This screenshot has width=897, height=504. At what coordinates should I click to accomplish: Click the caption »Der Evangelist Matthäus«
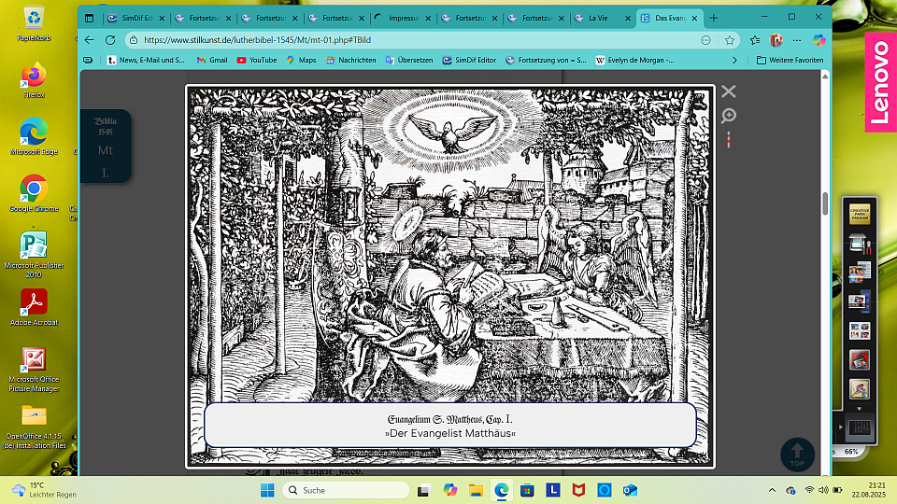click(x=450, y=433)
